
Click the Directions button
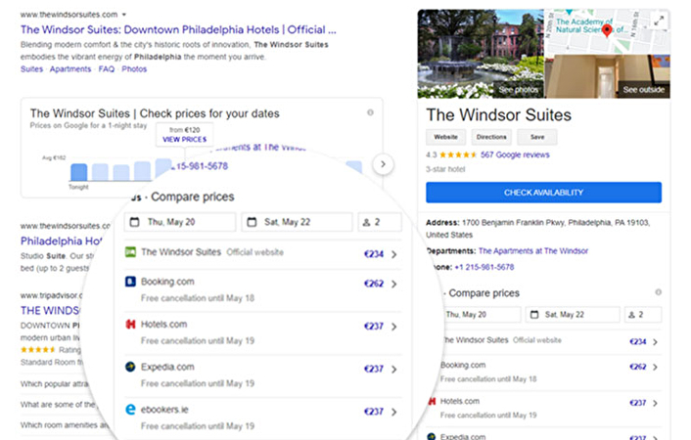coord(491,137)
